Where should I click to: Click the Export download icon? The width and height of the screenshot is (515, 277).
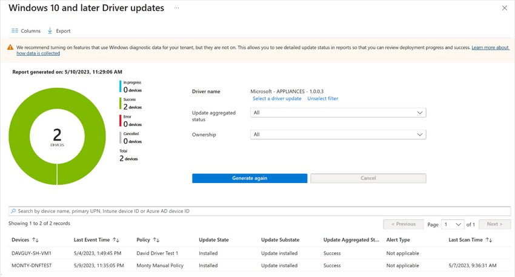click(x=50, y=31)
